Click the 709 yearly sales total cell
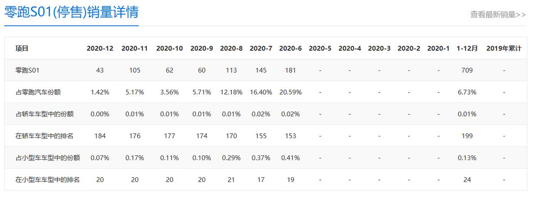The width and height of the screenshot is (539, 206). (467, 70)
